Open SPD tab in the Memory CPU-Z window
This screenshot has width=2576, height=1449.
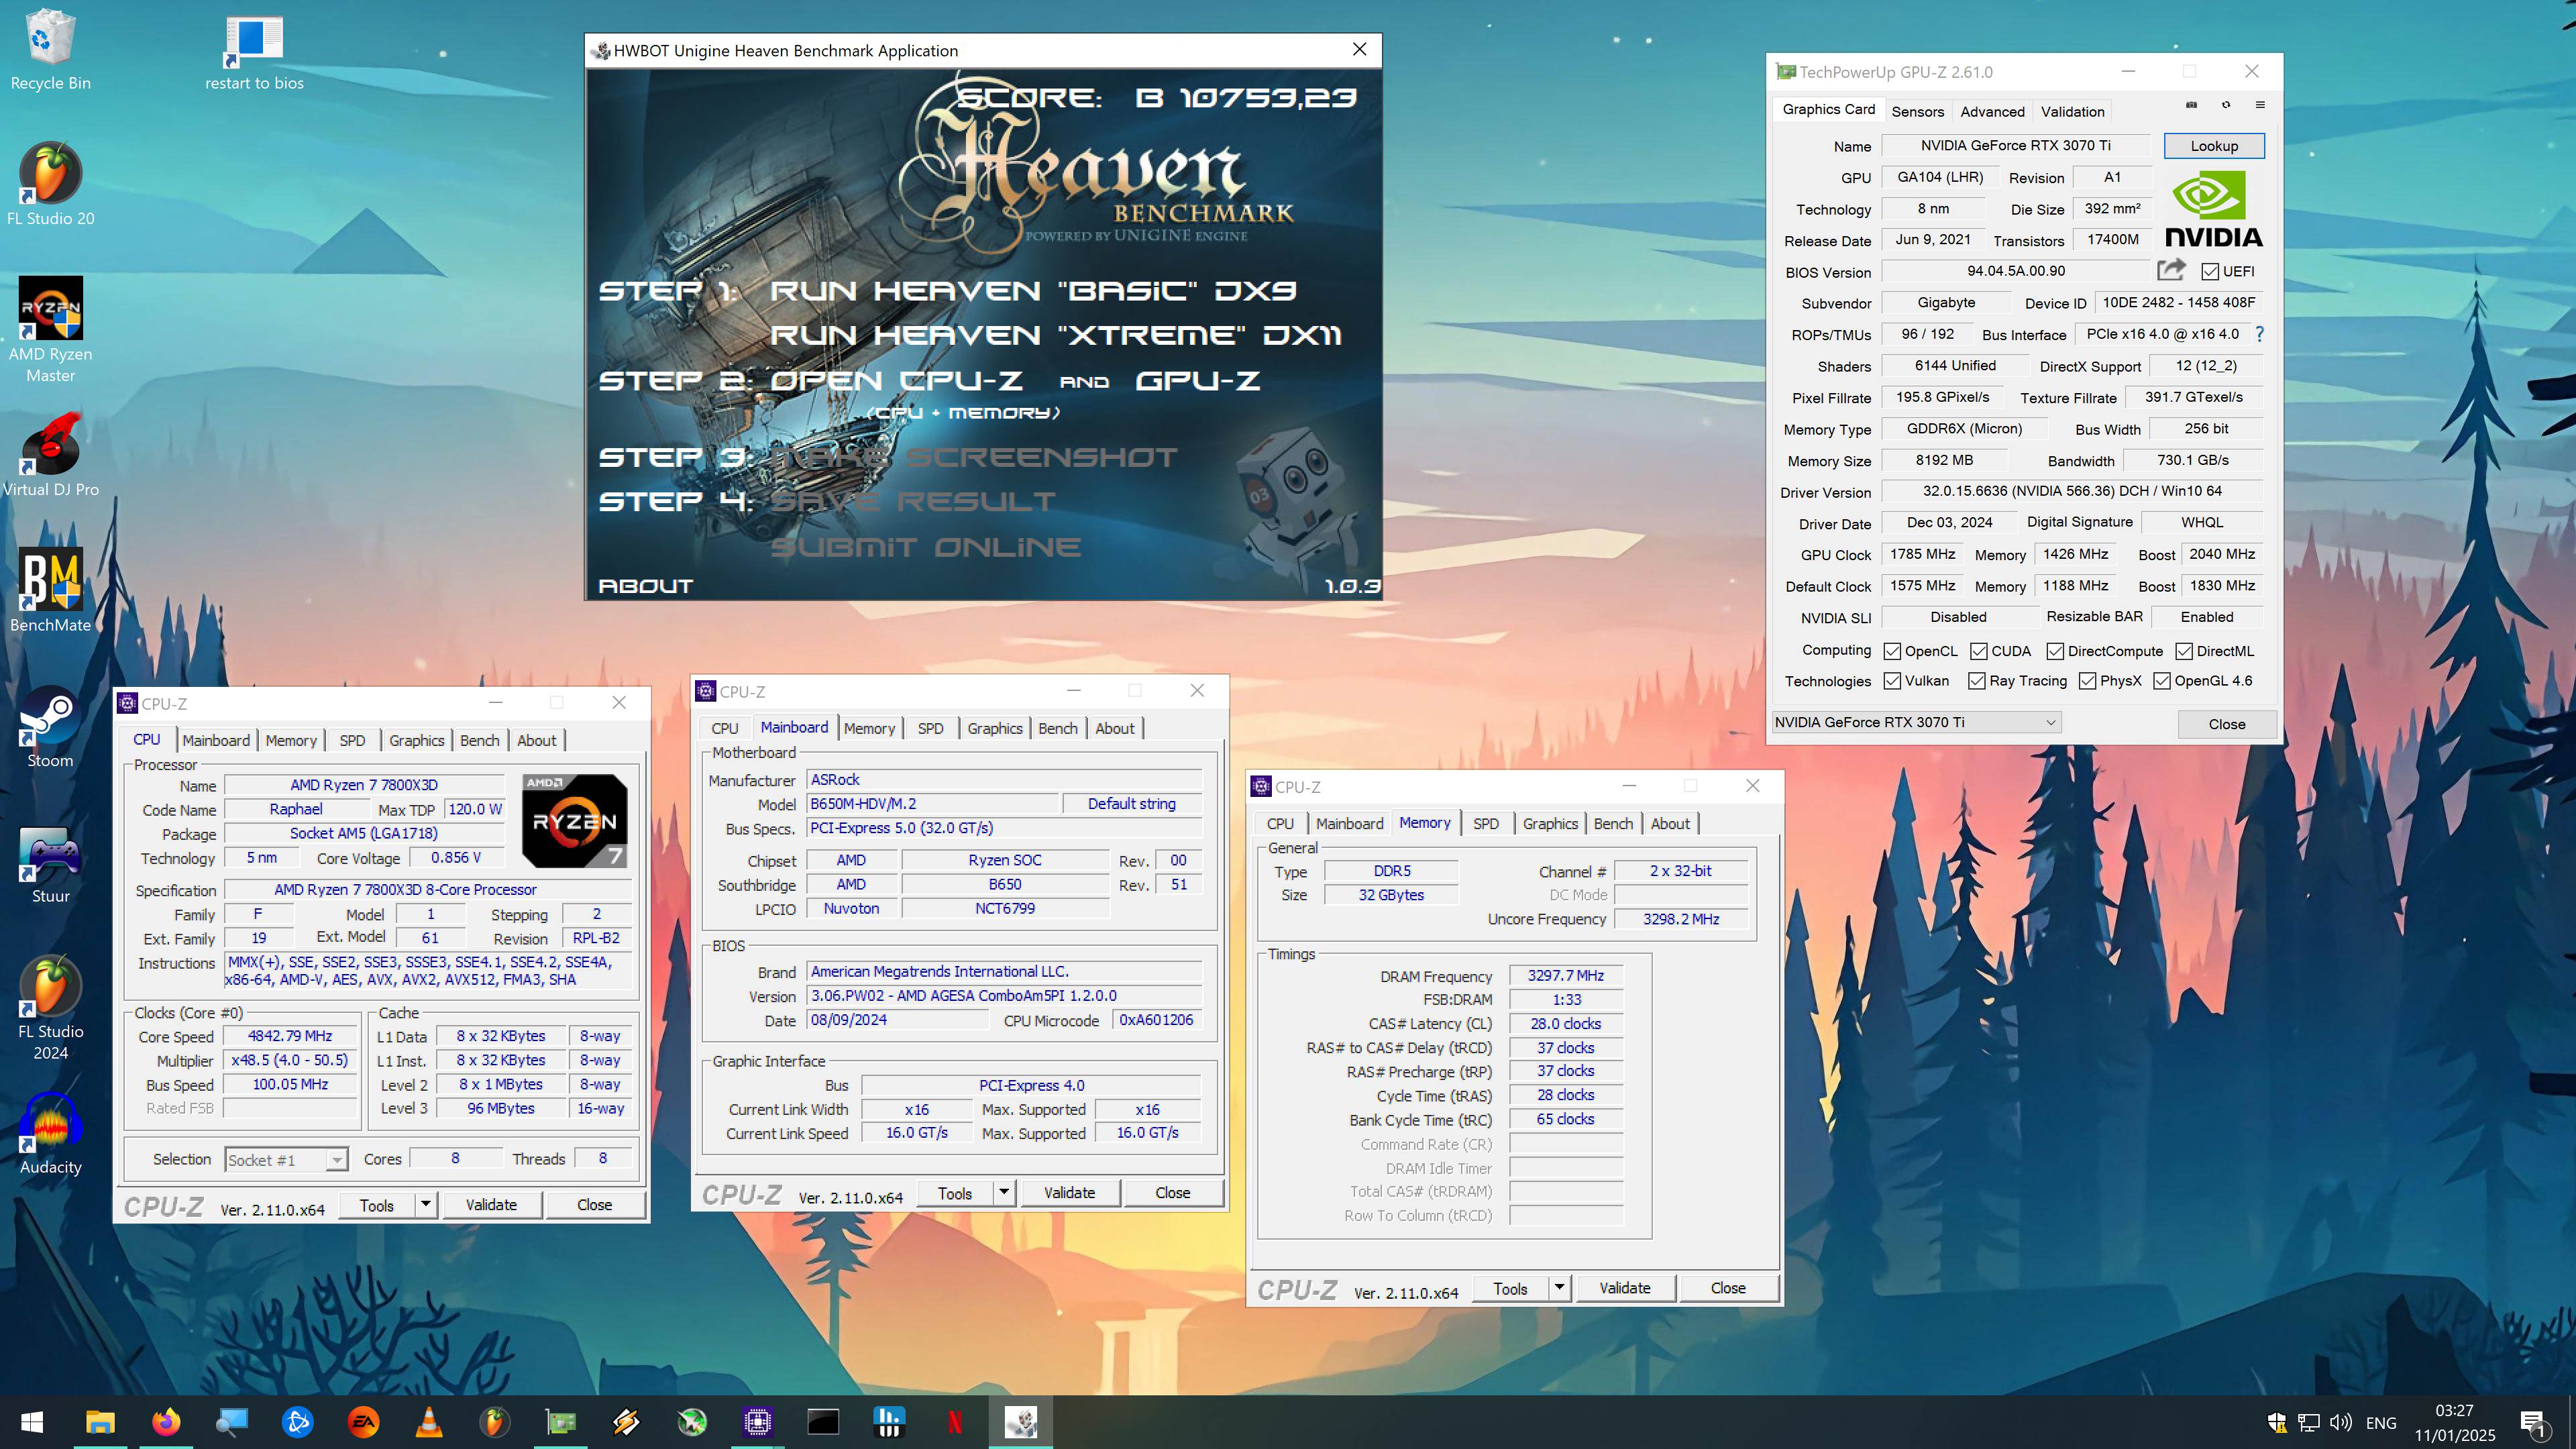(1485, 823)
